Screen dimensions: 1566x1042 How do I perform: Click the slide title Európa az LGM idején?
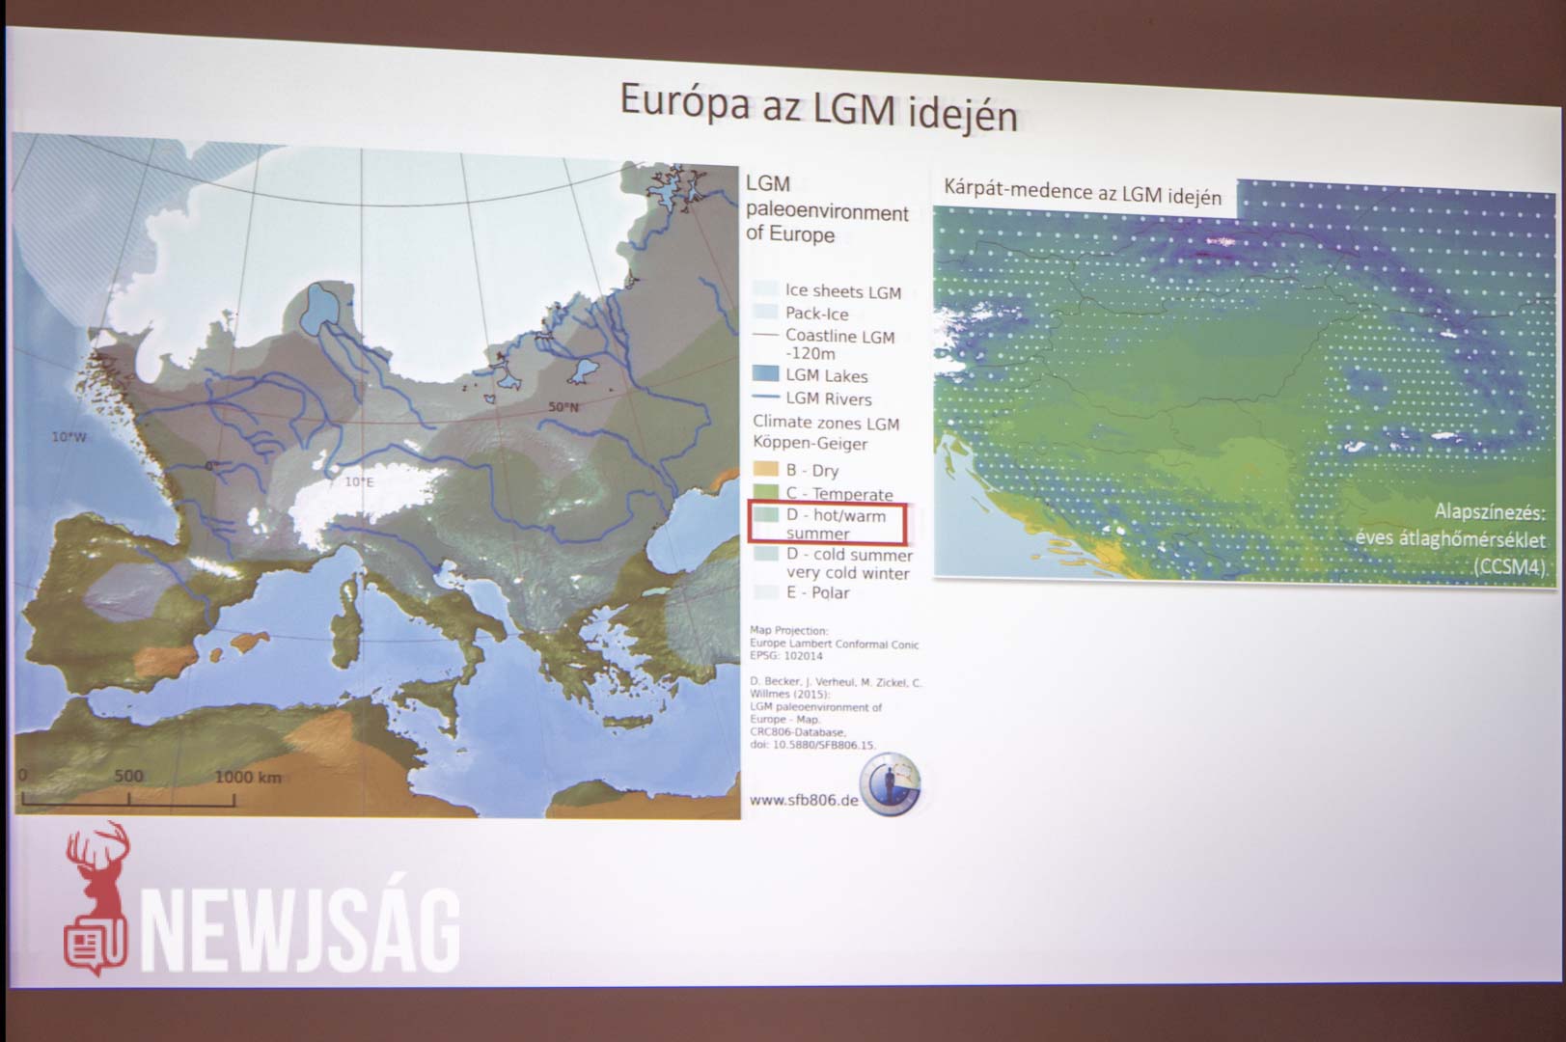[x=817, y=107]
